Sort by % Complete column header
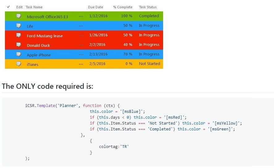Image resolution: width=274 pixels, height=168 pixels. (x=123, y=7)
